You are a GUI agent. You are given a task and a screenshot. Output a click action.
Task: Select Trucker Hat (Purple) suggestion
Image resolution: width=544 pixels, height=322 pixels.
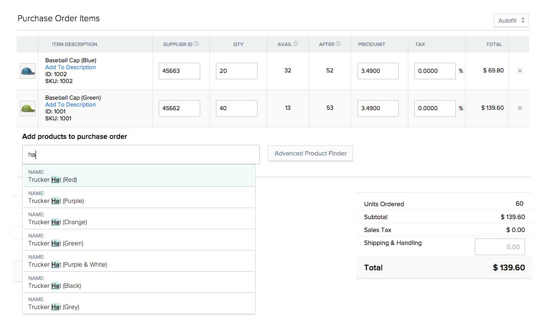[x=138, y=197]
